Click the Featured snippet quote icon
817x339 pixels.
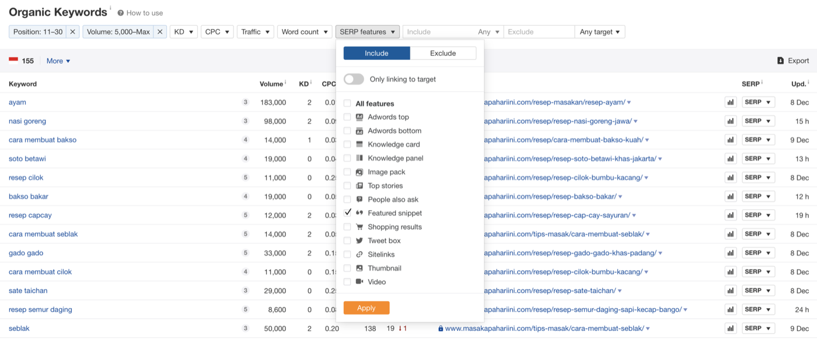pyautogui.click(x=359, y=213)
